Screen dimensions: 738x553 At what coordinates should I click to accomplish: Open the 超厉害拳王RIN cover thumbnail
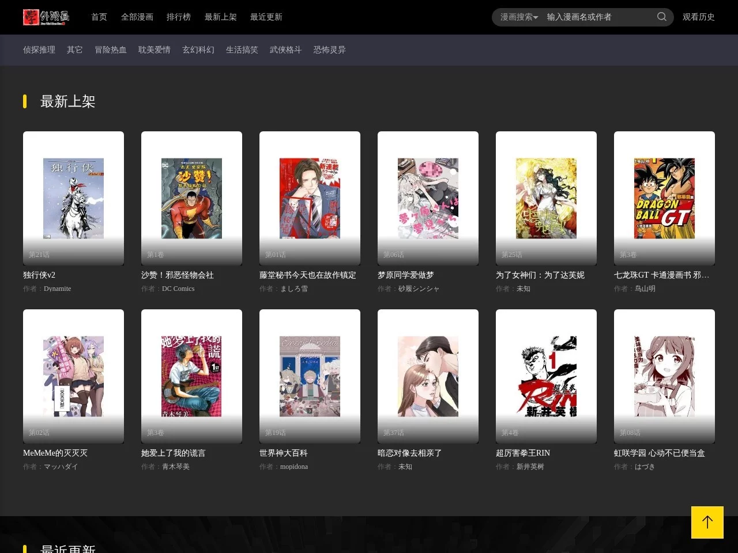546,376
